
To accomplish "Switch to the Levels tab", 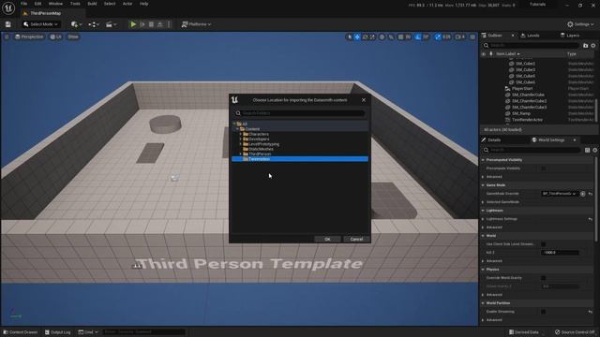I will (530, 36).
